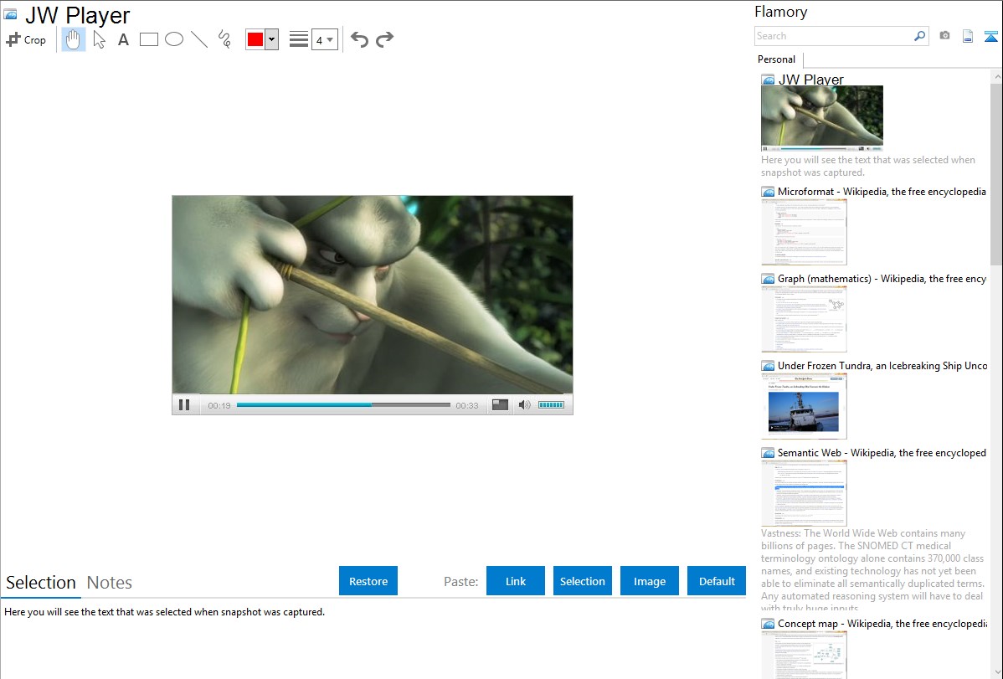
Task: Click the icon beside Under Frozen Tundra entry
Action: tap(769, 366)
